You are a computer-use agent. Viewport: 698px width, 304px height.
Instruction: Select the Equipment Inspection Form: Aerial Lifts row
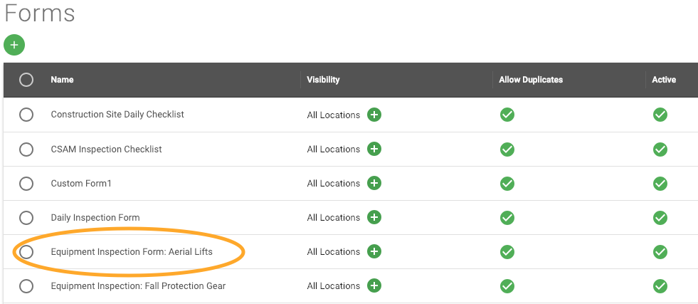point(26,251)
